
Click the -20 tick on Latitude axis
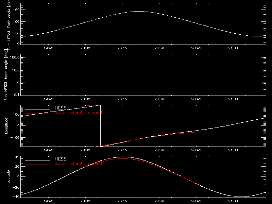16,187
